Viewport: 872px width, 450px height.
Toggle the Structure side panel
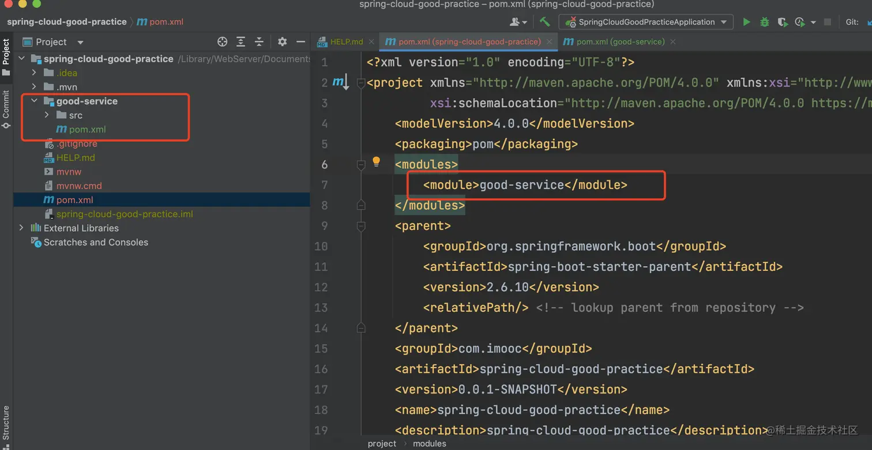[x=6, y=423]
